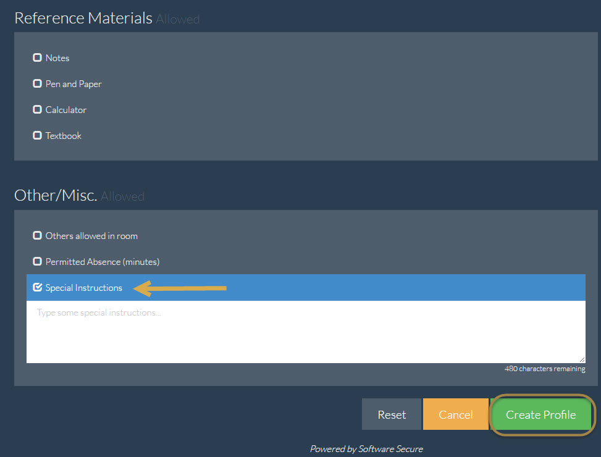
Task: Click the text area resize handle
Action: [581, 358]
